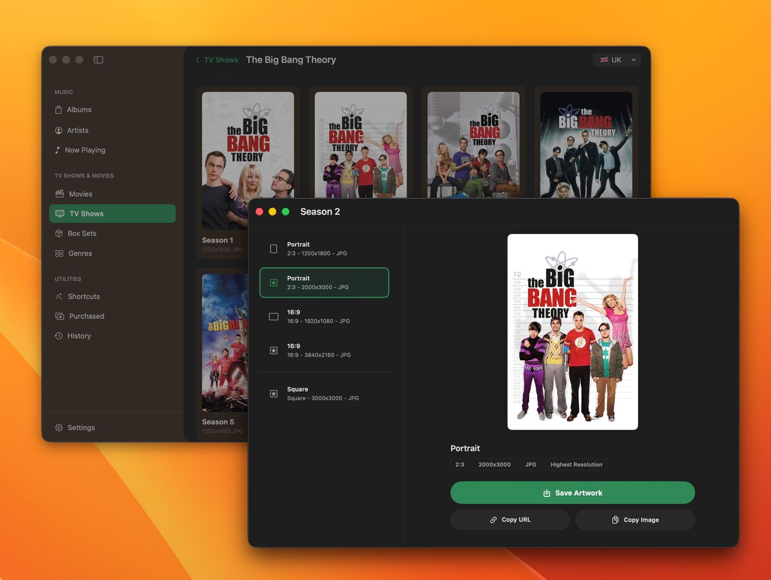Image resolution: width=771 pixels, height=580 pixels.
Task: Click the Movies clapperboard icon
Action: (x=60, y=194)
